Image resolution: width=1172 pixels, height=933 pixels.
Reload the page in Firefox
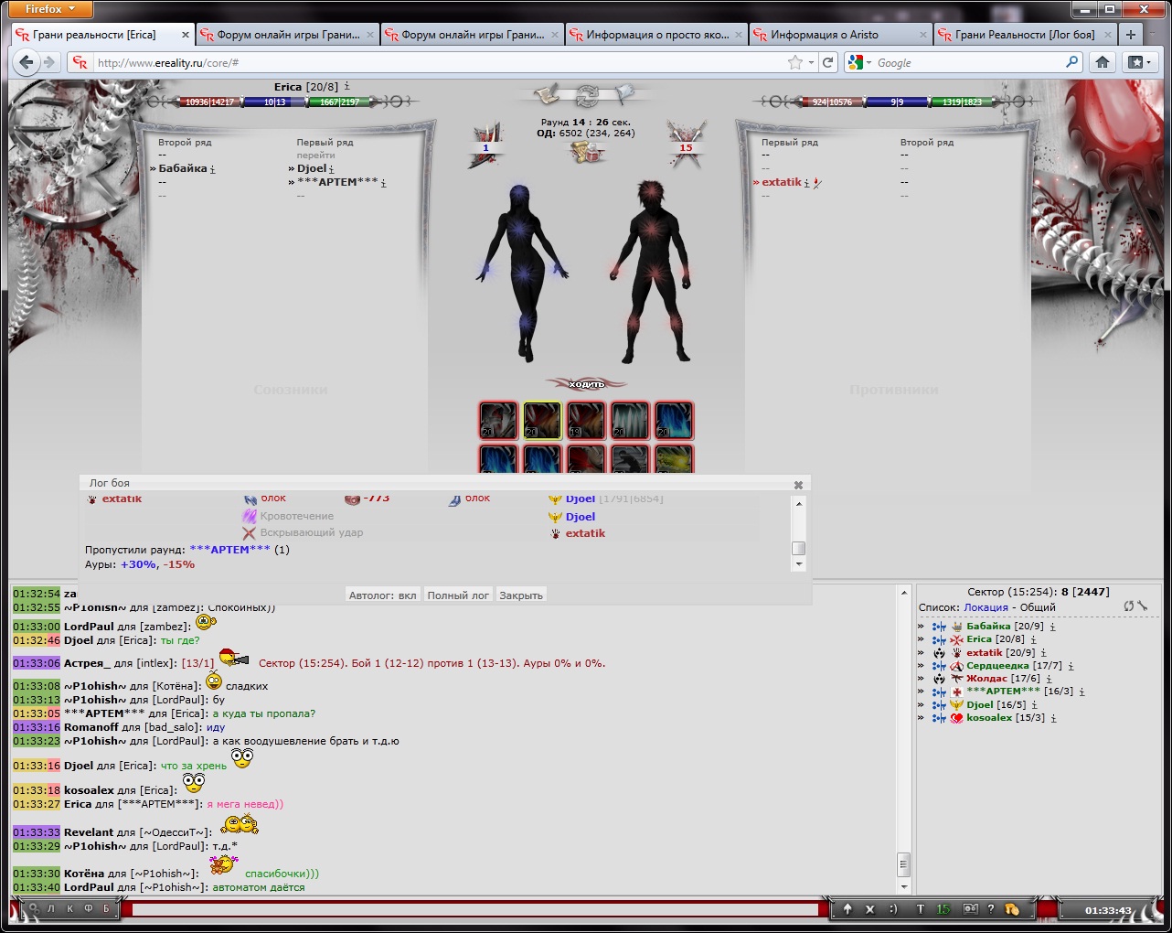(828, 62)
